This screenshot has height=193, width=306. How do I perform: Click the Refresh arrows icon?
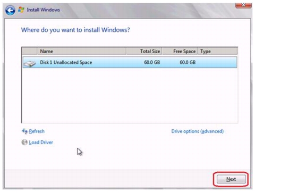coord(24,131)
